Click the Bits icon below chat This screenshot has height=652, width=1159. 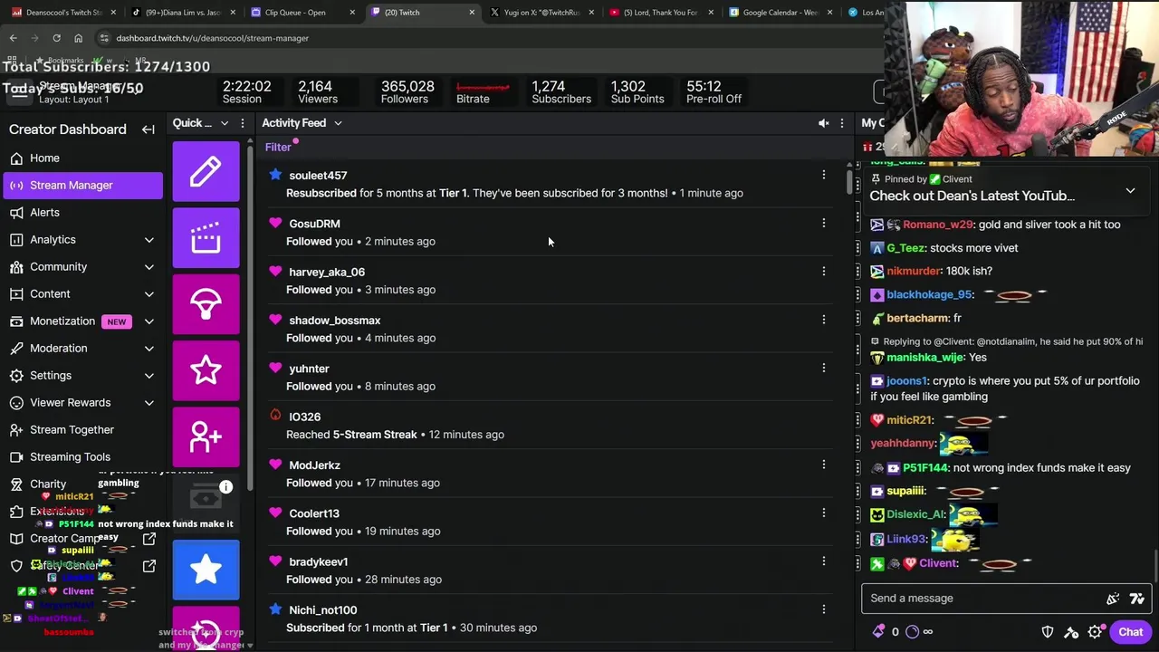pos(878,632)
